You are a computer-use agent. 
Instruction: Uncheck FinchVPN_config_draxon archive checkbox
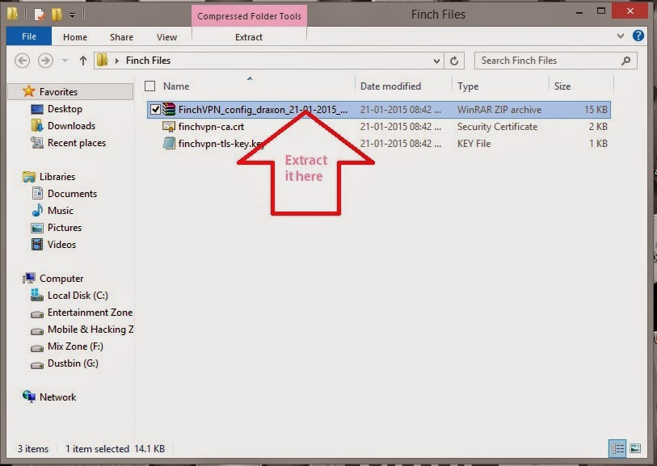pyautogui.click(x=155, y=110)
